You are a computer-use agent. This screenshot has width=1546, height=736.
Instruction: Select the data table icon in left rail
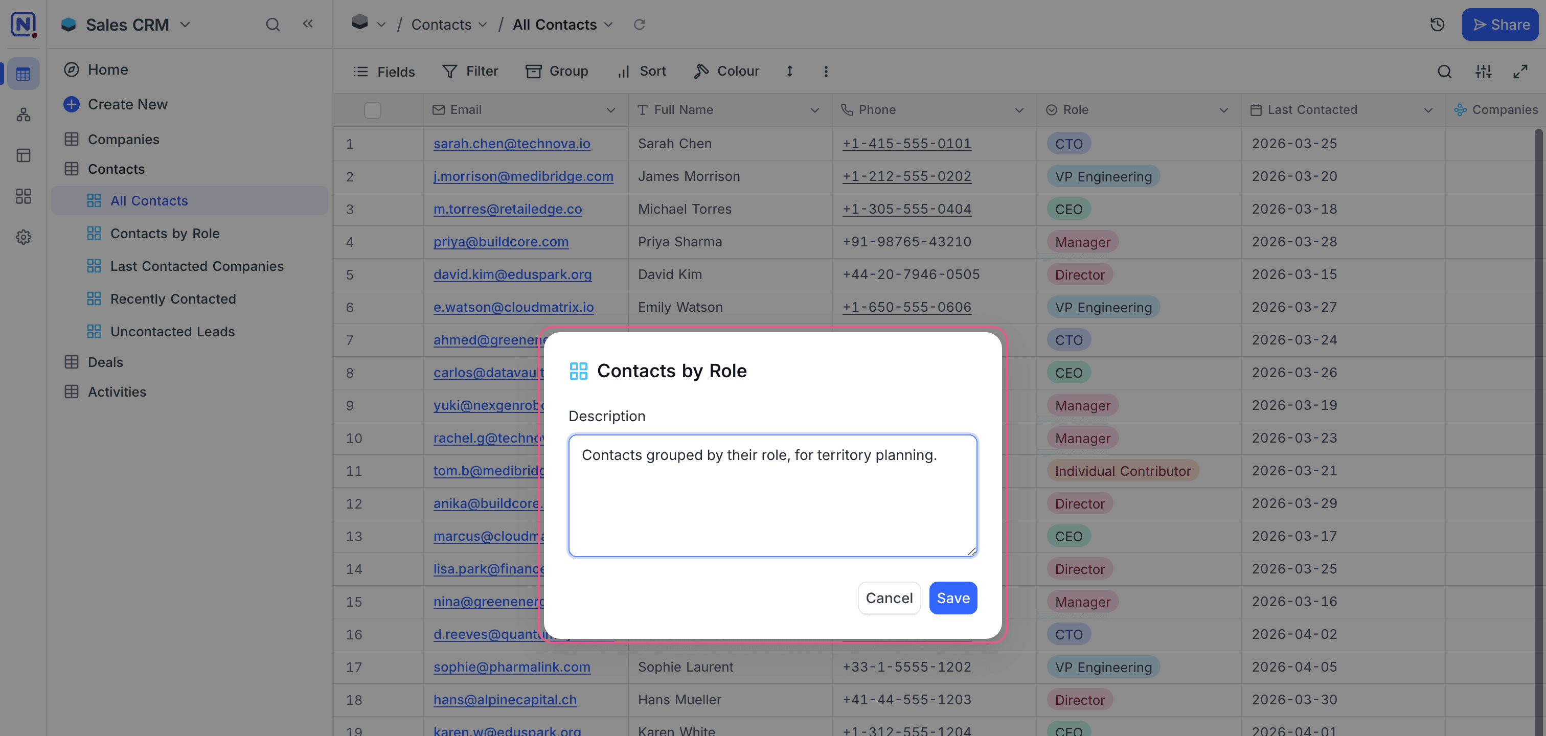24,74
